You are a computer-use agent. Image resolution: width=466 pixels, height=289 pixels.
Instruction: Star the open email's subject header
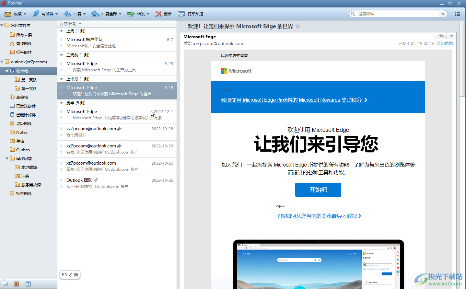[x=298, y=26]
